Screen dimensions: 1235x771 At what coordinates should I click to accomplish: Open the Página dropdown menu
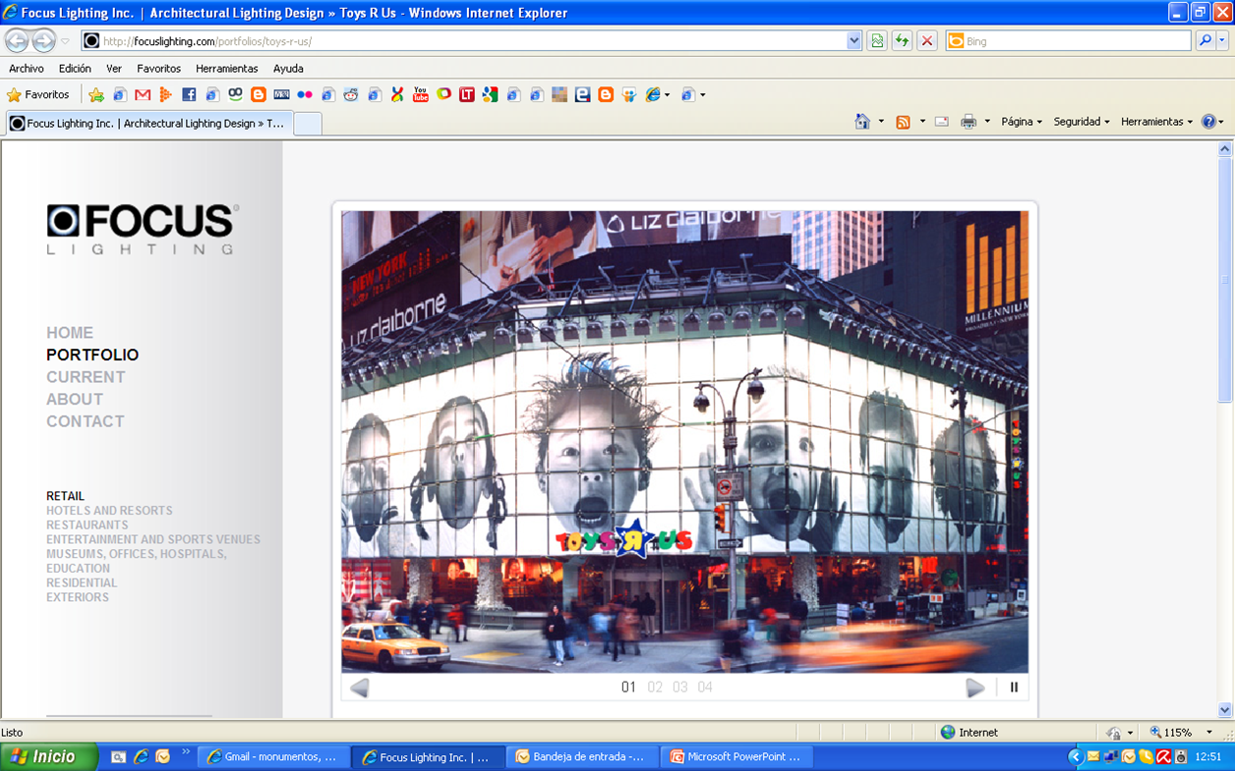pos(1022,122)
